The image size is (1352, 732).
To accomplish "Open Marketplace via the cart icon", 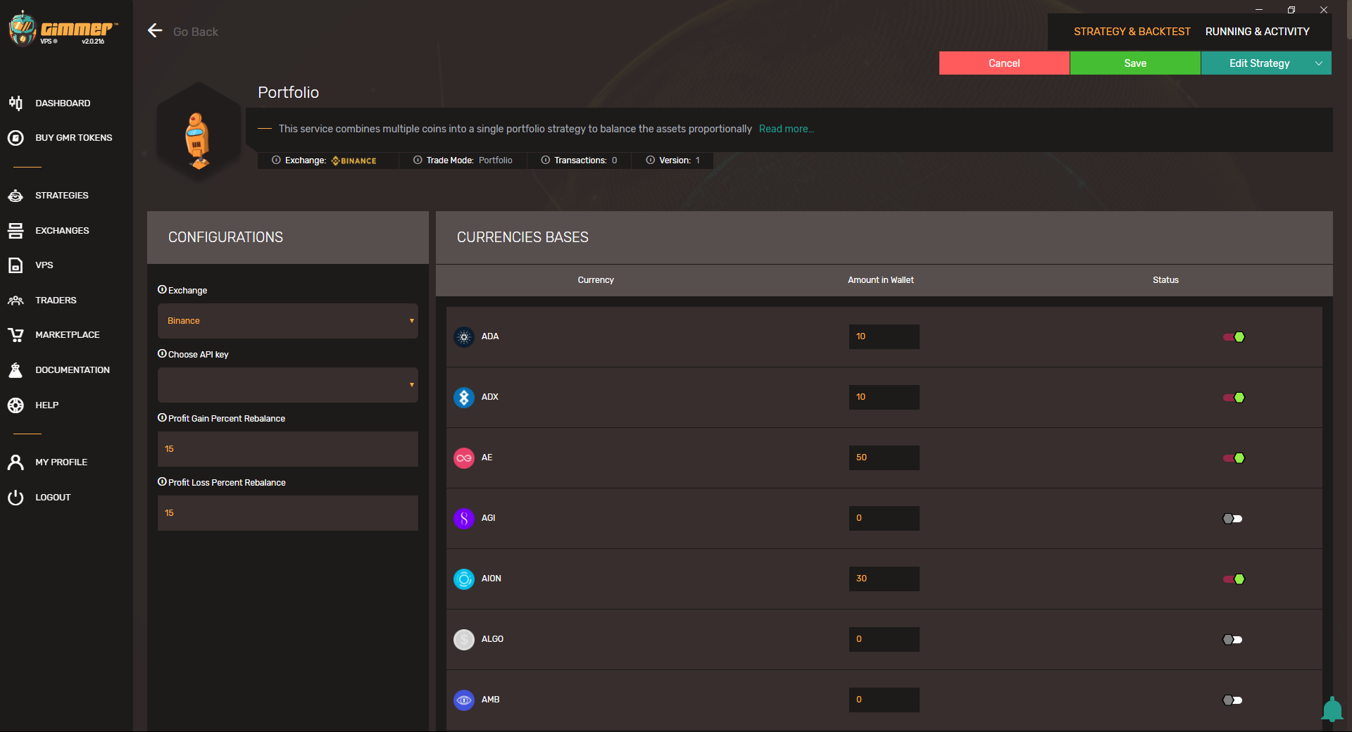I will [x=15, y=335].
